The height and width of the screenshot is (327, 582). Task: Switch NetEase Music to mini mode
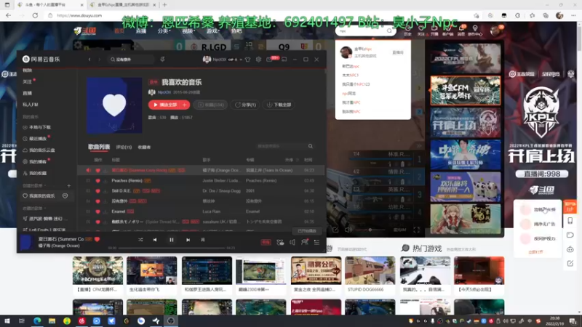click(x=284, y=60)
